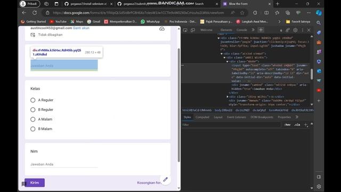The width and height of the screenshot is (341, 192).
Task: Click the body breadcrumb in DevTools
Action: pyautogui.click(x=223, y=110)
